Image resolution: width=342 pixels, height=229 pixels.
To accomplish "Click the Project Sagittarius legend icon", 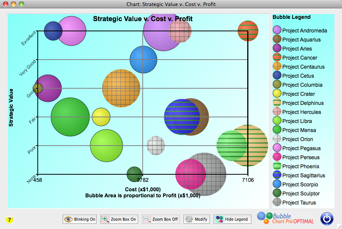I will [277, 175].
